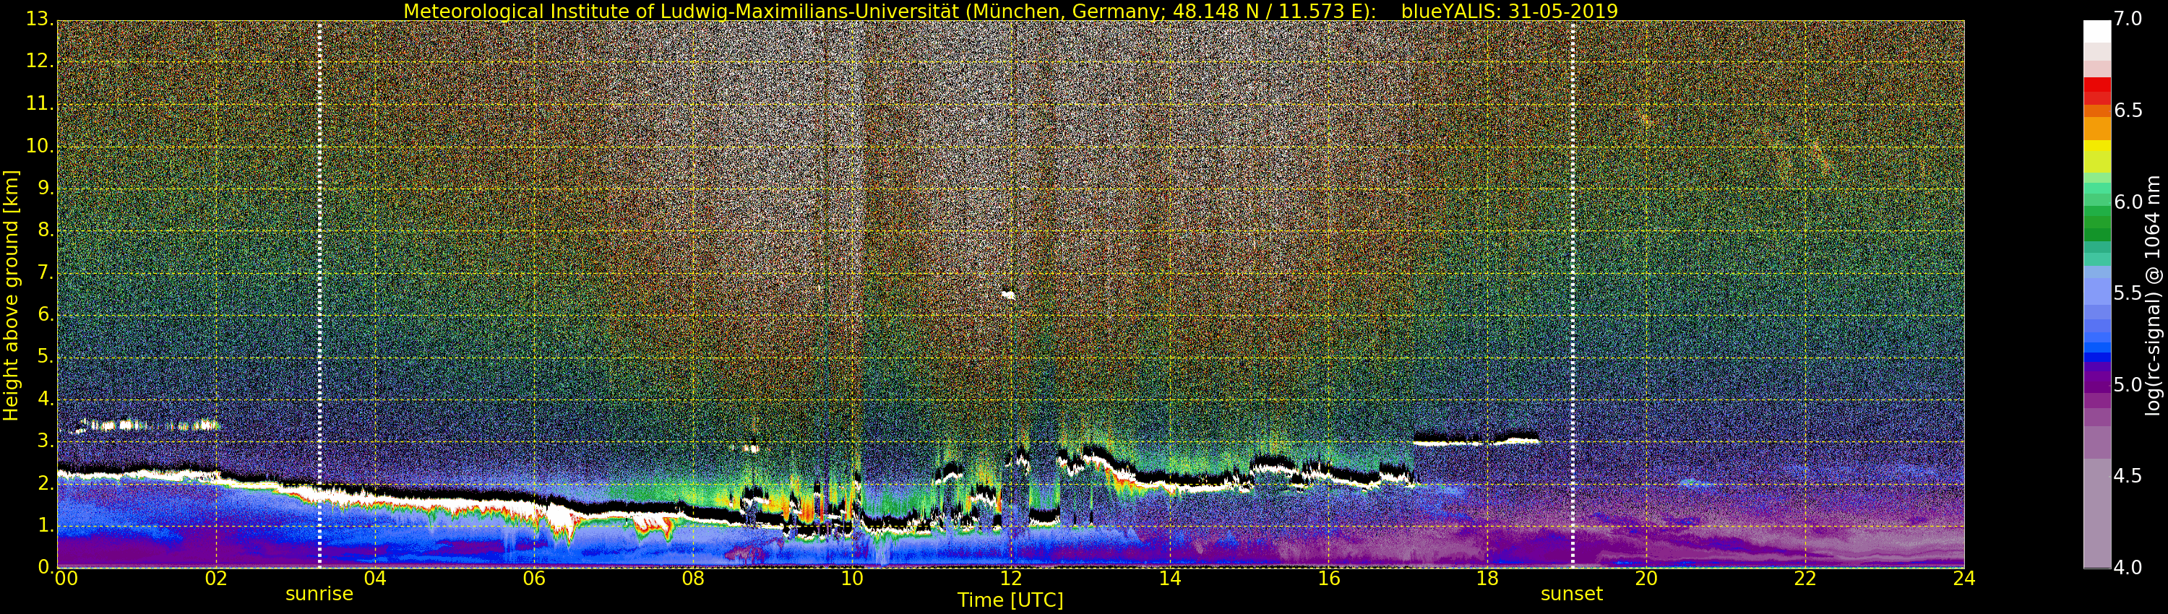Click the 'log(rc-signal) @ 1064 nm' colorbar label
The image size is (2168, 614).
tap(2154, 295)
